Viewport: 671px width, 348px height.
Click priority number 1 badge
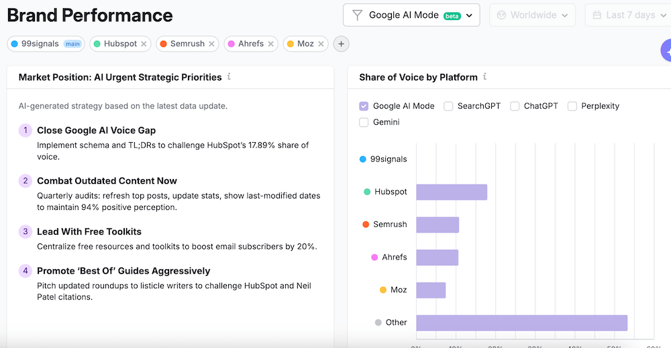click(x=25, y=130)
